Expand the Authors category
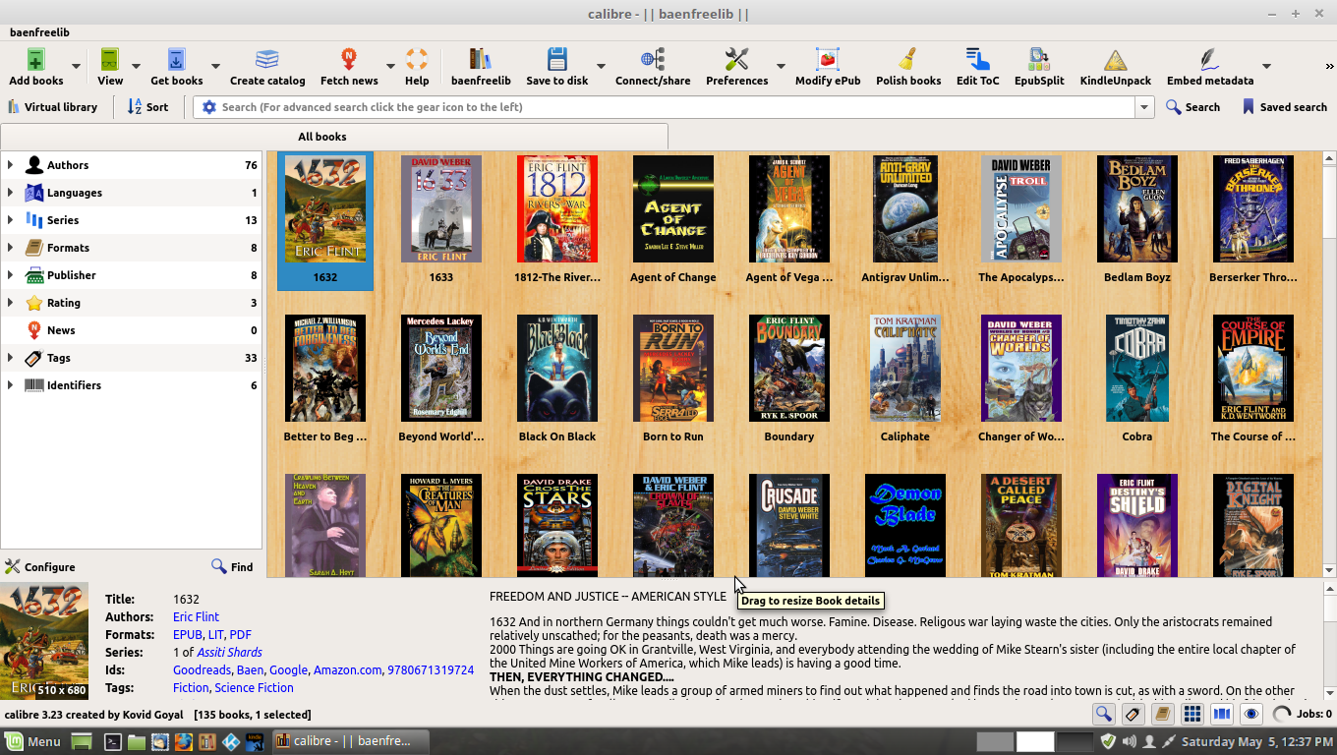The image size is (1337, 755). (x=11, y=165)
